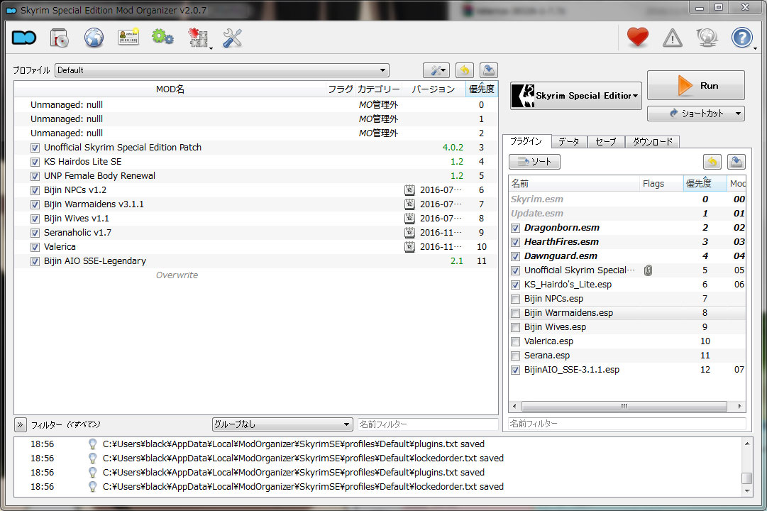
Task: Click the ソート sort plugins button
Action: [x=534, y=162]
